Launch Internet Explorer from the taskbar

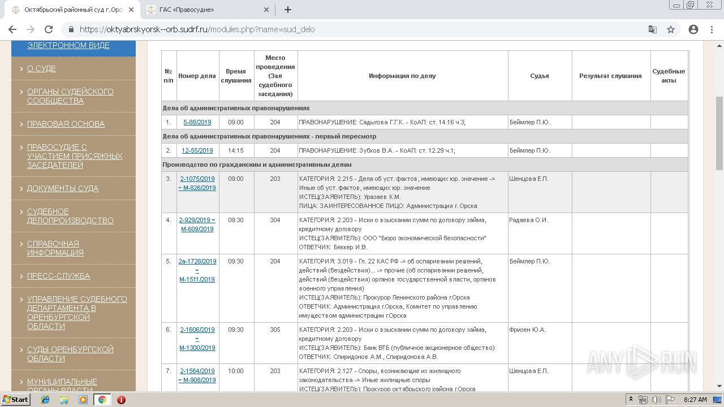click(x=45, y=400)
